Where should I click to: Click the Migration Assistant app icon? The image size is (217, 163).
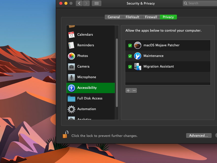[x=138, y=67]
